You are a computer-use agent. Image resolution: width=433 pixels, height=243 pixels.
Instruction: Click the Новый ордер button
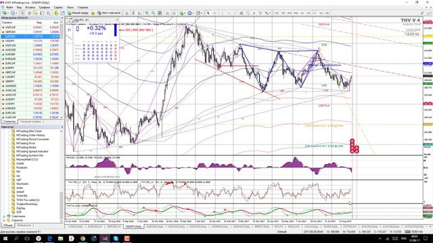point(78,13)
